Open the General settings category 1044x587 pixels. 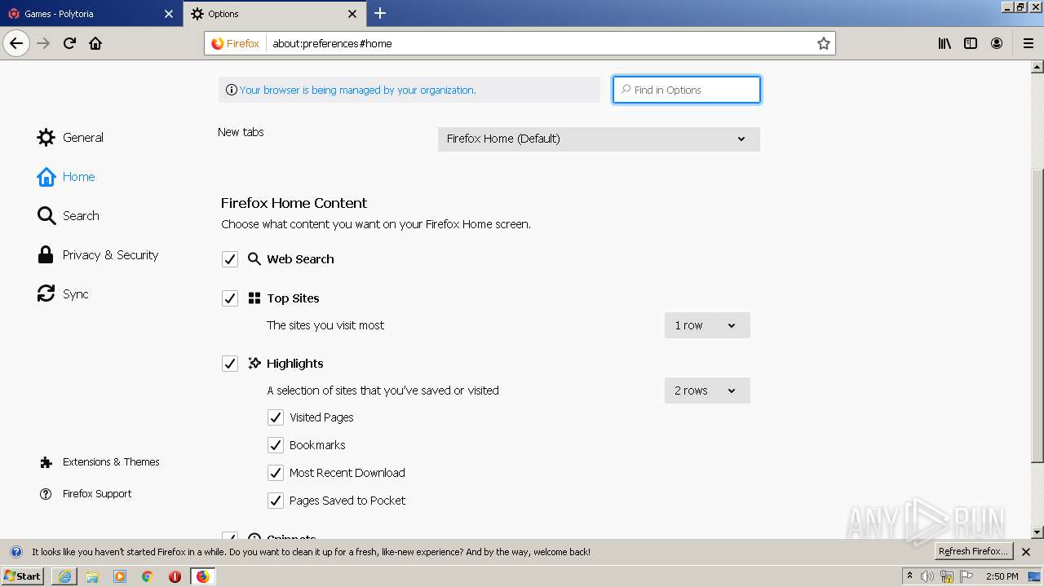pyautogui.click(x=71, y=138)
